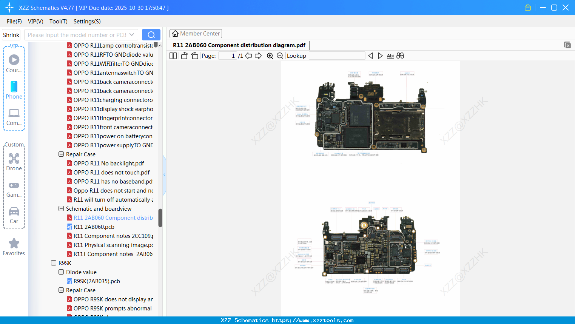Click the tree panel vertical scrollbar thumb

(160, 218)
